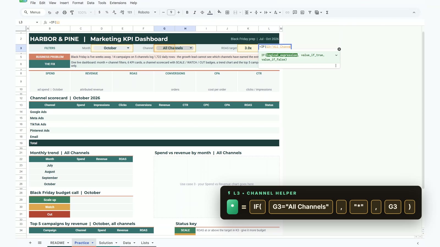Close the formula help popup
This screenshot has height=247, width=440.
[x=339, y=49]
